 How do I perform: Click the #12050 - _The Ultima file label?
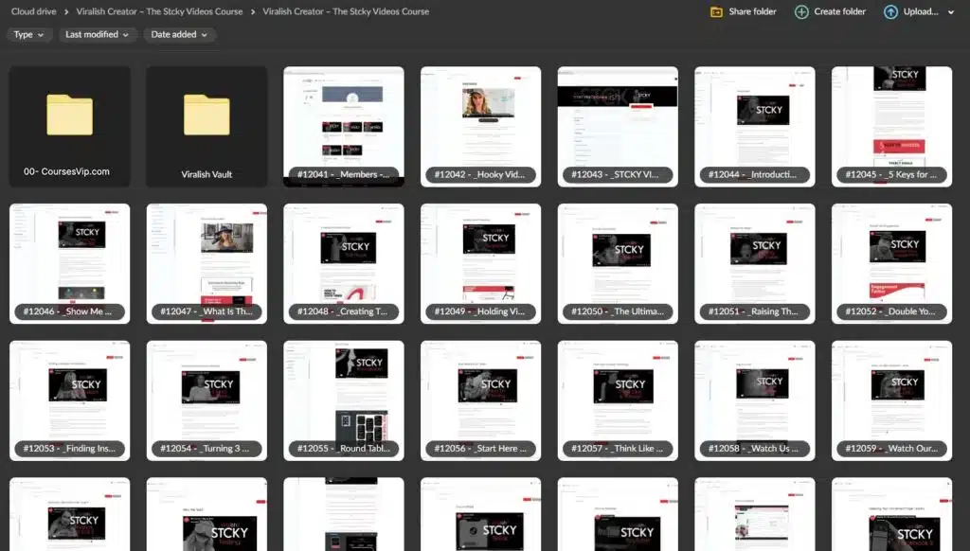[x=618, y=311]
